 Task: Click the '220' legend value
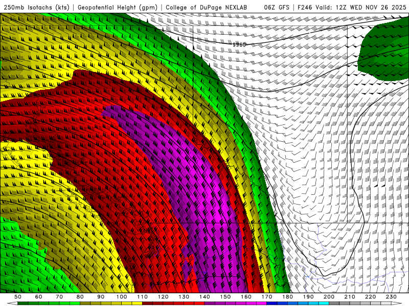[370, 297]
